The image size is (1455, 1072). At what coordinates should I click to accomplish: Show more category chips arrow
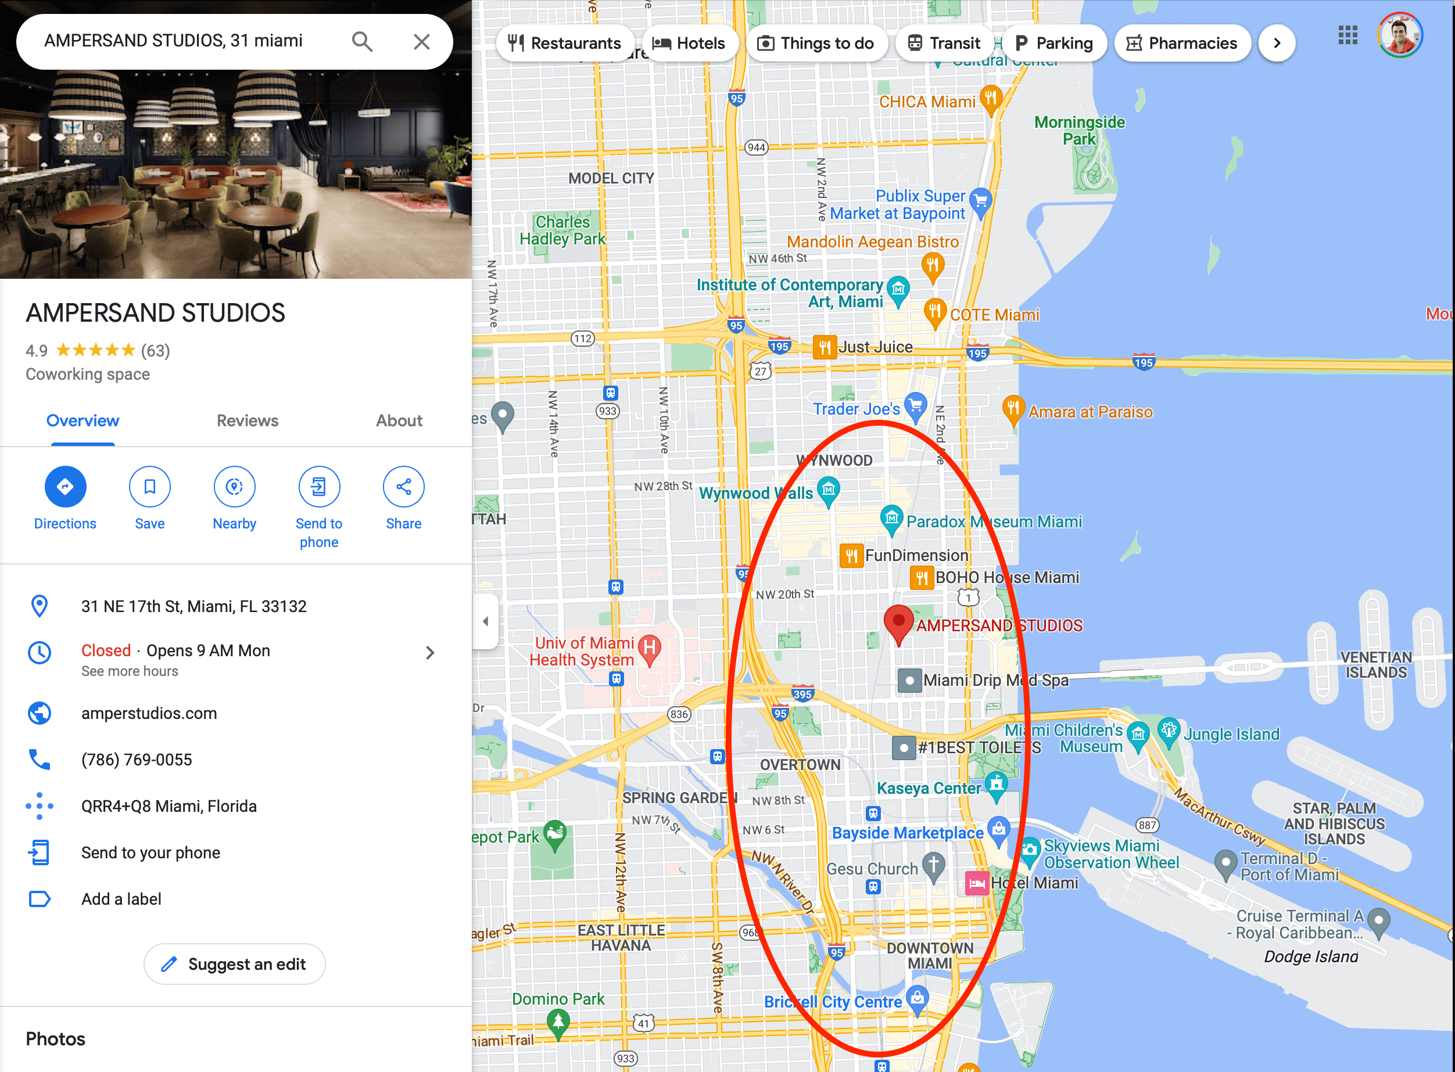coord(1277,44)
